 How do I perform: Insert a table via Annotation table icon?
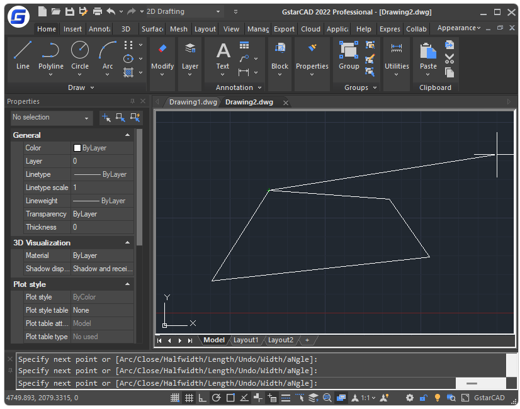[244, 45]
